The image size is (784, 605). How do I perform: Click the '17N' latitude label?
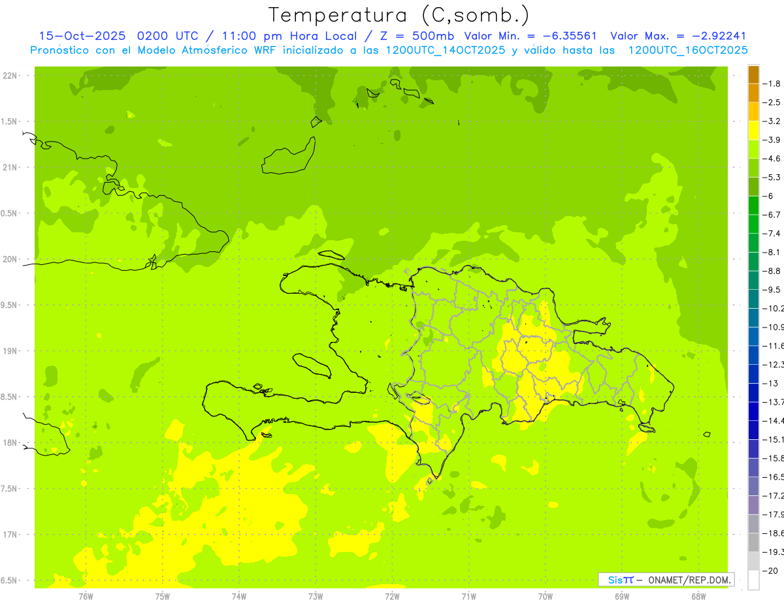(x=10, y=535)
